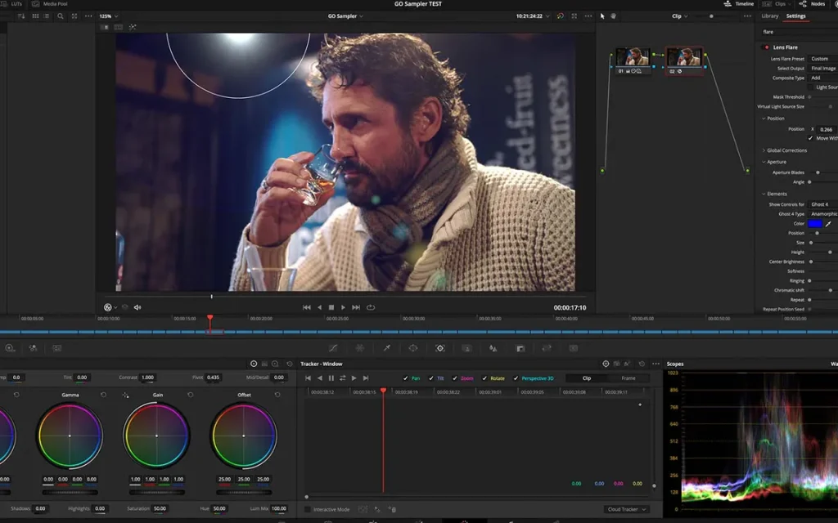The height and width of the screenshot is (523, 838).
Task: Adjust the Aperture Blades slider
Action: click(x=818, y=172)
